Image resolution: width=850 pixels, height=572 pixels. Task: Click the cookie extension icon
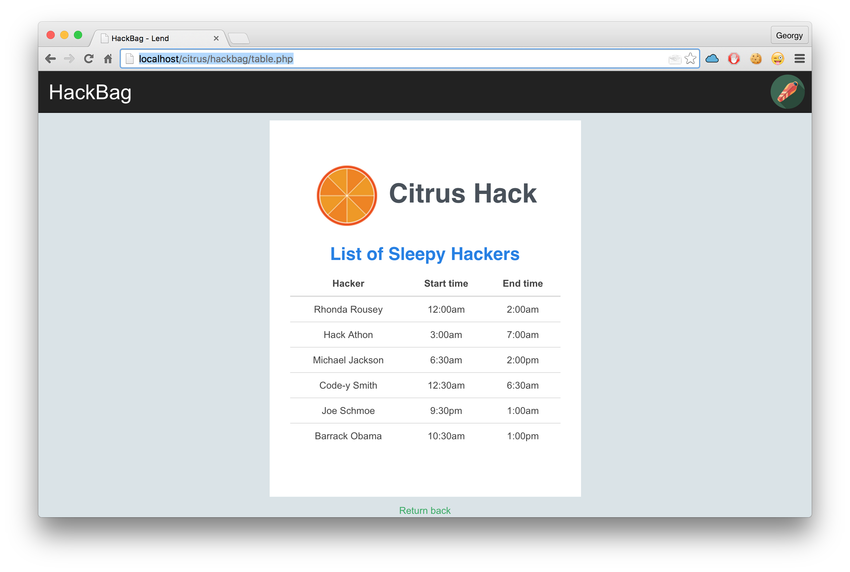click(x=756, y=59)
